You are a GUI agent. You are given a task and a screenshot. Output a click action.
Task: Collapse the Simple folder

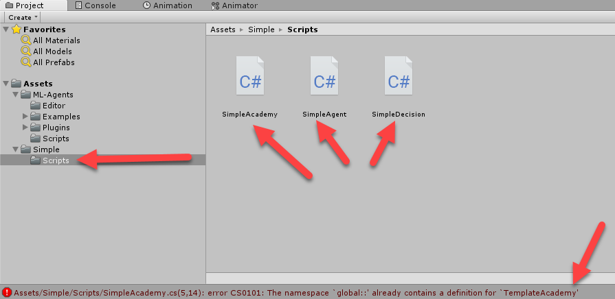pos(15,149)
